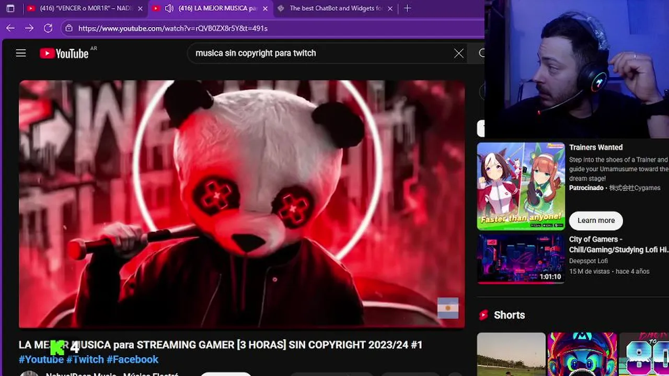Select the 'LA MEJOR MUSICA' tab
Screen dimensions: 669x376
click(211, 8)
